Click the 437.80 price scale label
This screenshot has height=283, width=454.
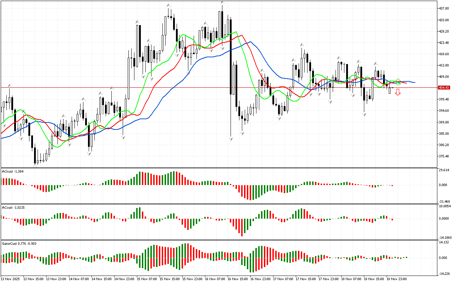coord(444,8)
